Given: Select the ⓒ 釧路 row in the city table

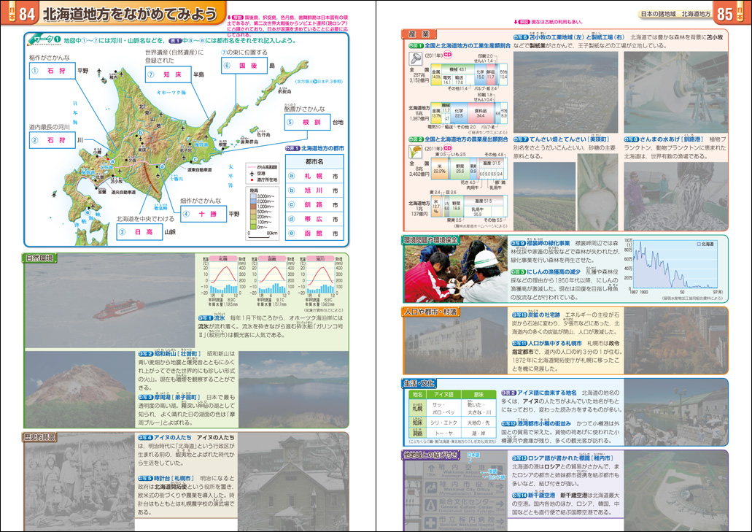Looking at the screenshot, I should 314,205.
